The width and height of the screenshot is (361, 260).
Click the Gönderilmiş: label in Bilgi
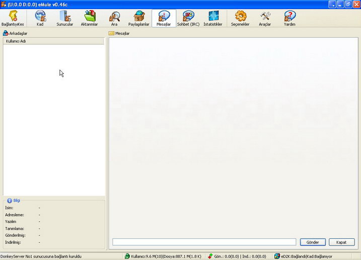(x=15, y=235)
